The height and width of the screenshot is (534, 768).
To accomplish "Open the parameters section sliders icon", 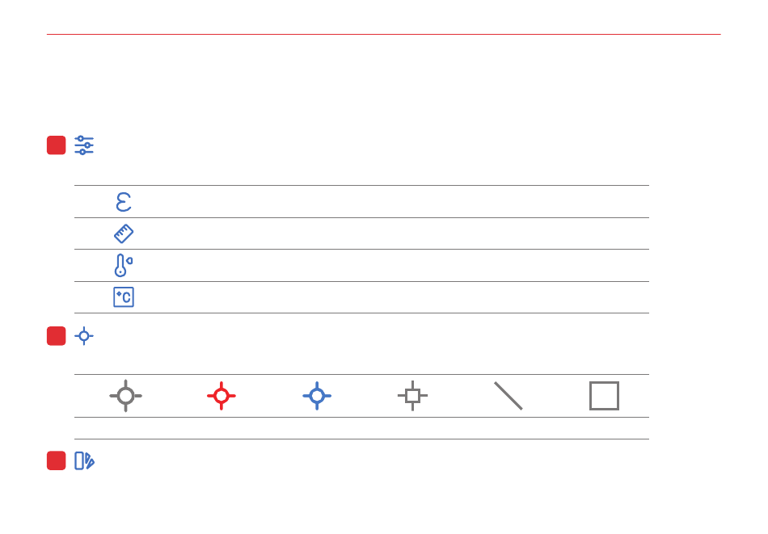I will click(x=84, y=145).
